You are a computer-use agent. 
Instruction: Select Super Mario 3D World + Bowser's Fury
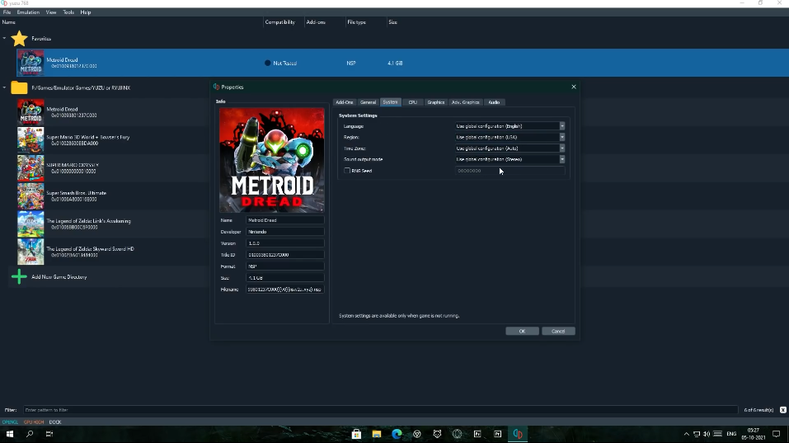[88, 140]
